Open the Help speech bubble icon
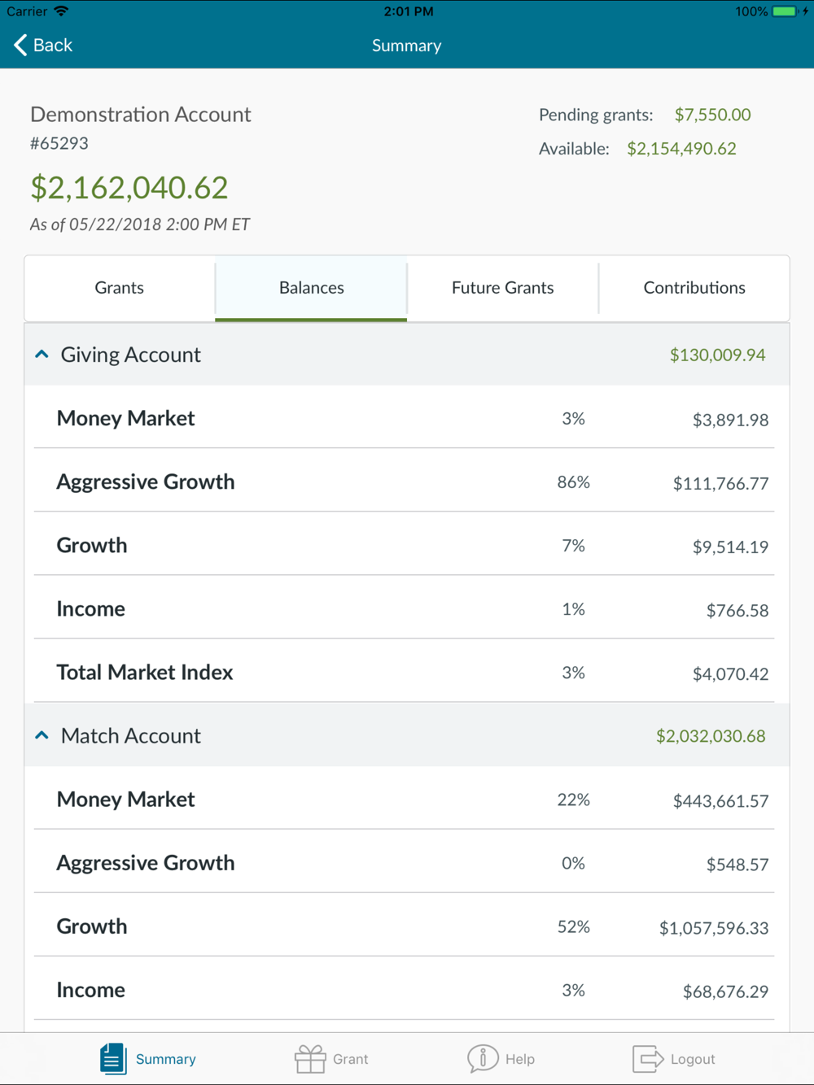This screenshot has height=1085, width=814. click(483, 1058)
